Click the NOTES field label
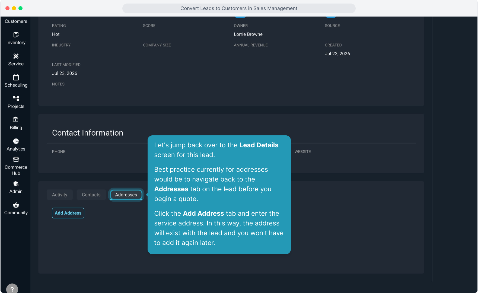478x293 pixels. (x=58, y=84)
